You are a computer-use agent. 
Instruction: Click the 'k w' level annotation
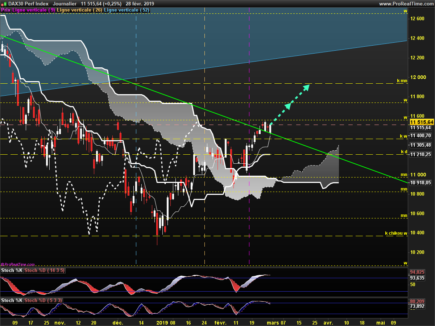(403, 136)
